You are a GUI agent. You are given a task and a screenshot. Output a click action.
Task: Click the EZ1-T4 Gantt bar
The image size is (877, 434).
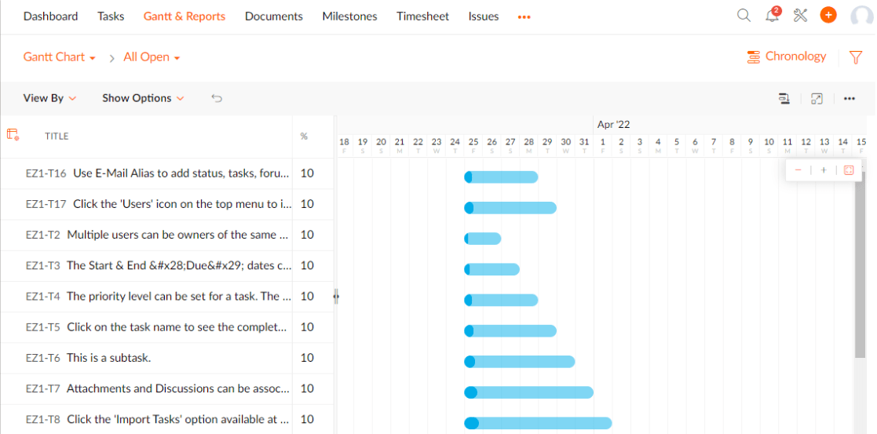point(501,300)
